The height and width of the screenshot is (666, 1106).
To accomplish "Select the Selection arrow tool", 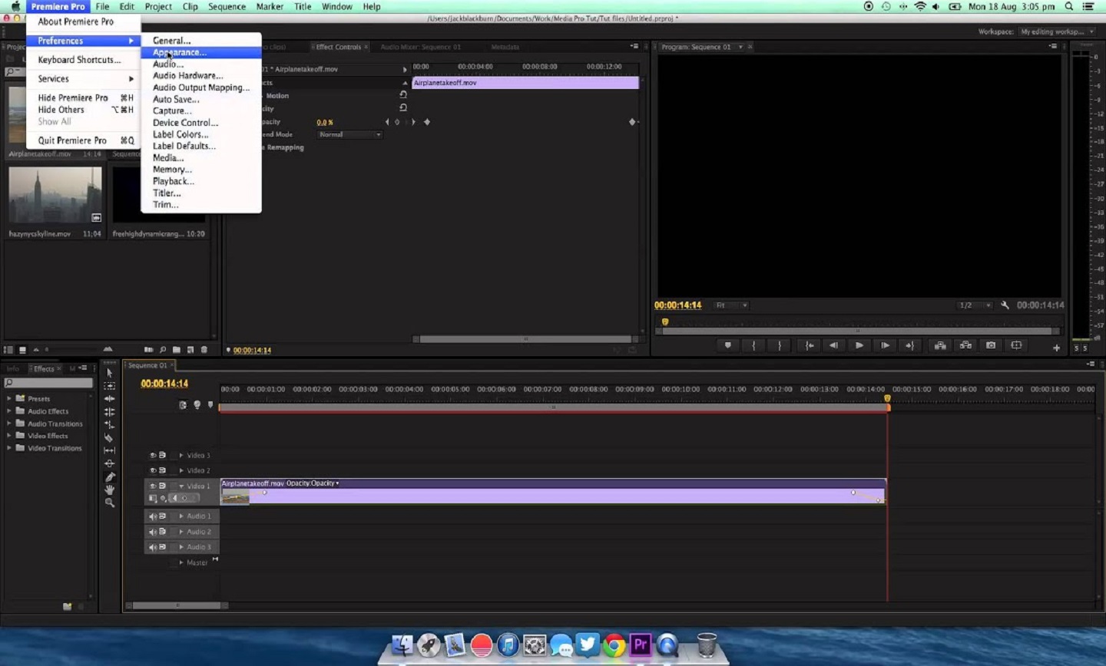I will coord(109,373).
